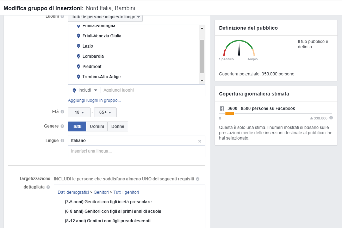Click the location pin icon for Lombardia
Screen dimensions: 342x229
click(79, 56)
